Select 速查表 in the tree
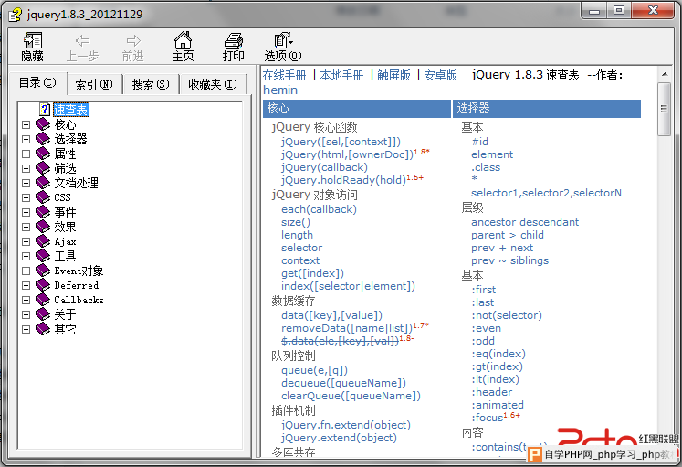Screen dimensions: 682x467 click(x=71, y=110)
